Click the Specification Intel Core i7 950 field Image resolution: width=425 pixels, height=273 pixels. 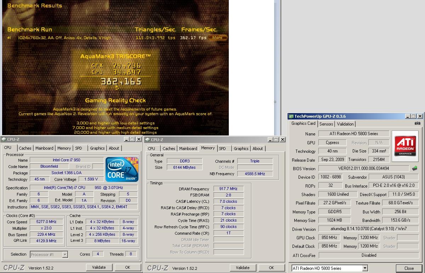coord(84,188)
